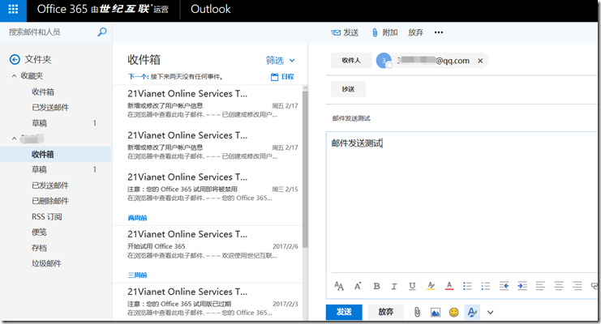Open the 便笺 notes folder
This screenshot has width=601, height=324.
click(x=39, y=232)
